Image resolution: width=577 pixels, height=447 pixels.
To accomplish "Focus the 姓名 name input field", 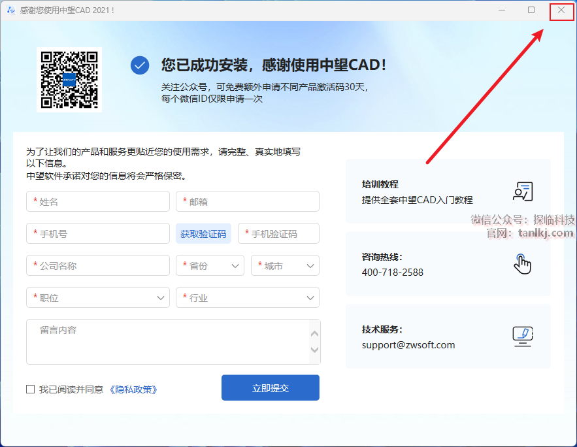I will [98, 202].
